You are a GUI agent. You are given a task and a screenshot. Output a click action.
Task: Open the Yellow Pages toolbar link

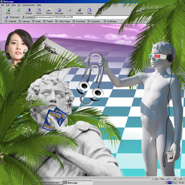(63, 21)
